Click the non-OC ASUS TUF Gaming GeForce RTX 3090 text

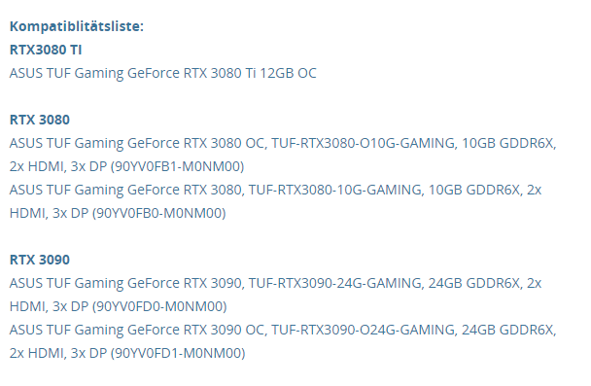[125, 283]
